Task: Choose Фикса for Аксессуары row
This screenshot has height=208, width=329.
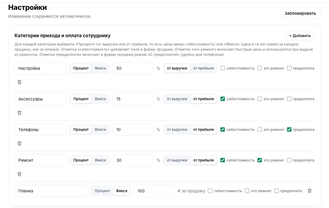Action: 100,99
